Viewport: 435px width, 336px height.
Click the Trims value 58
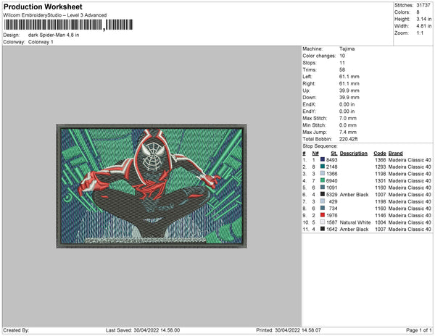pos(342,70)
